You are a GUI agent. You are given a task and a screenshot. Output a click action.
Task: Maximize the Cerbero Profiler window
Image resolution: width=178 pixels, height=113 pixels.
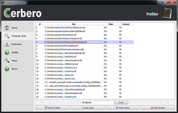tap(165, 2)
